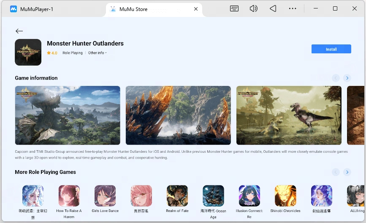Open the third screenshot with swamp dinosaur
This screenshot has height=223, width=366.
point(289,116)
